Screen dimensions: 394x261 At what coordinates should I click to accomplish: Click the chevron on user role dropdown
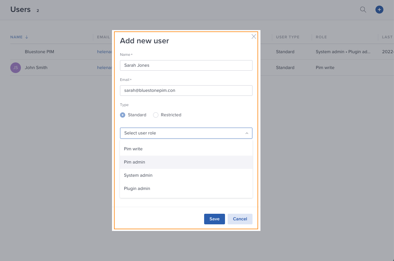click(x=247, y=133)
